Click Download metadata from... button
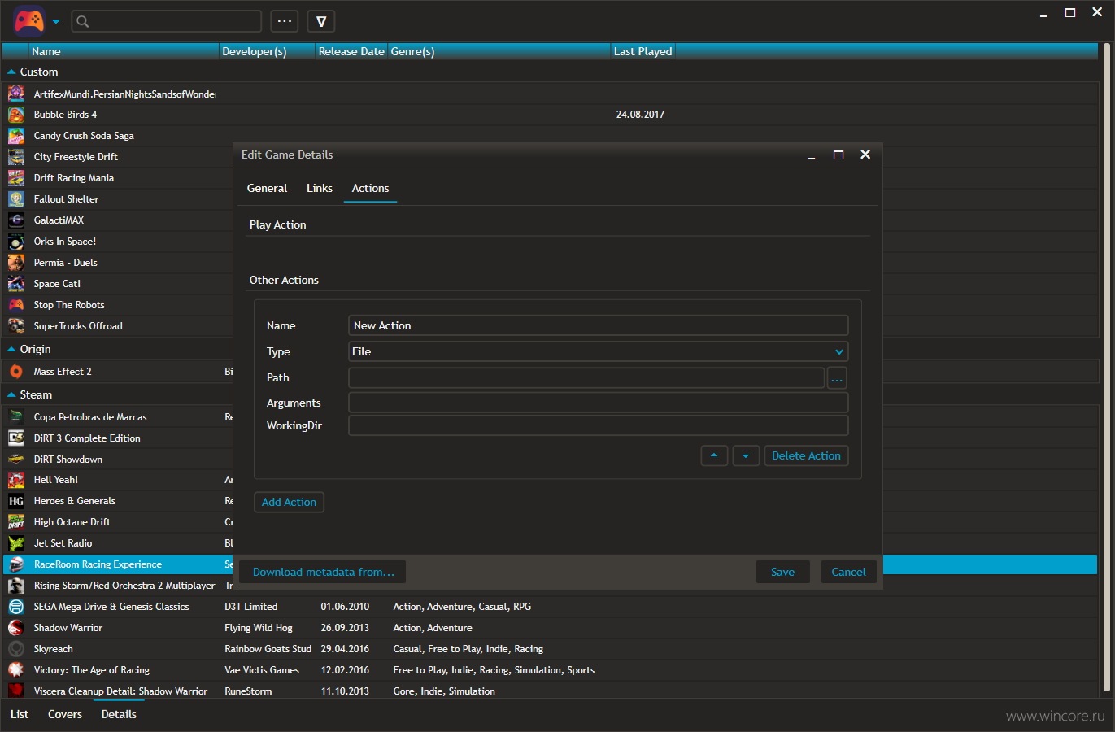This screenshot has height=732, width=1115. tap(323, 572)
